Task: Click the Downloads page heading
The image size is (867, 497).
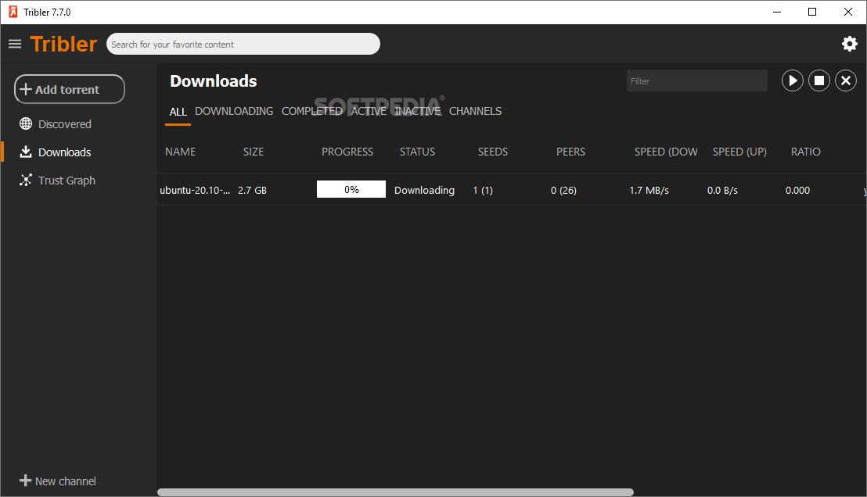Action: point(214,81)
